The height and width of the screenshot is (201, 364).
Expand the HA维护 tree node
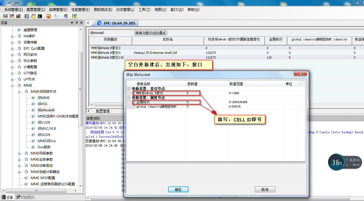(x=12, y=36)
